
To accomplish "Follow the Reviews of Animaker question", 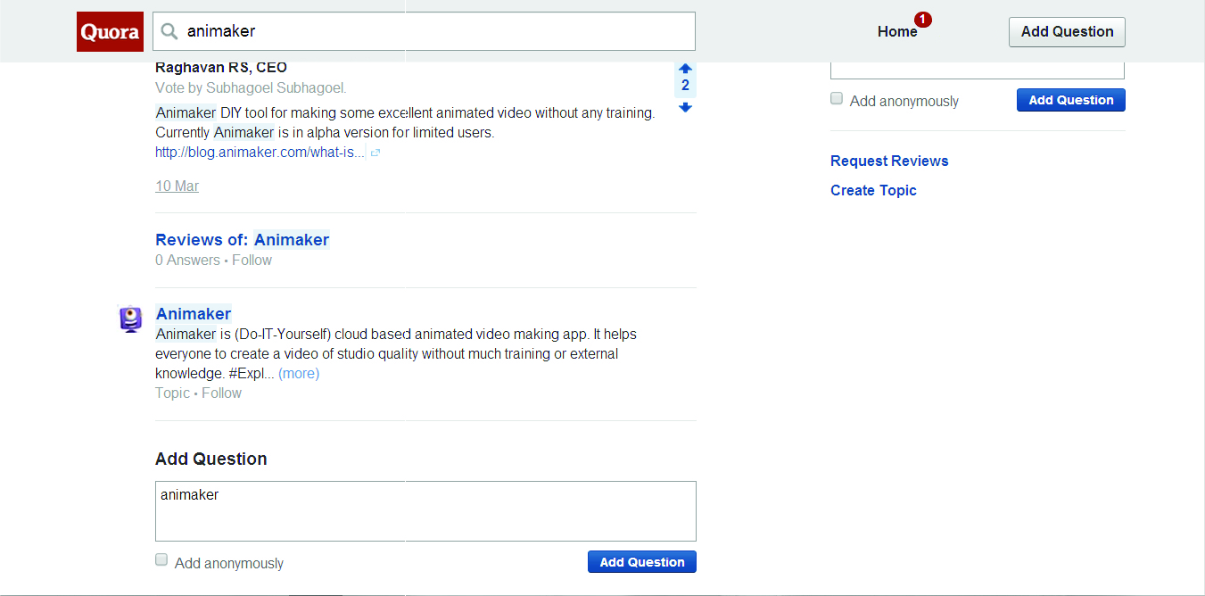I will [x=252, y=261].
